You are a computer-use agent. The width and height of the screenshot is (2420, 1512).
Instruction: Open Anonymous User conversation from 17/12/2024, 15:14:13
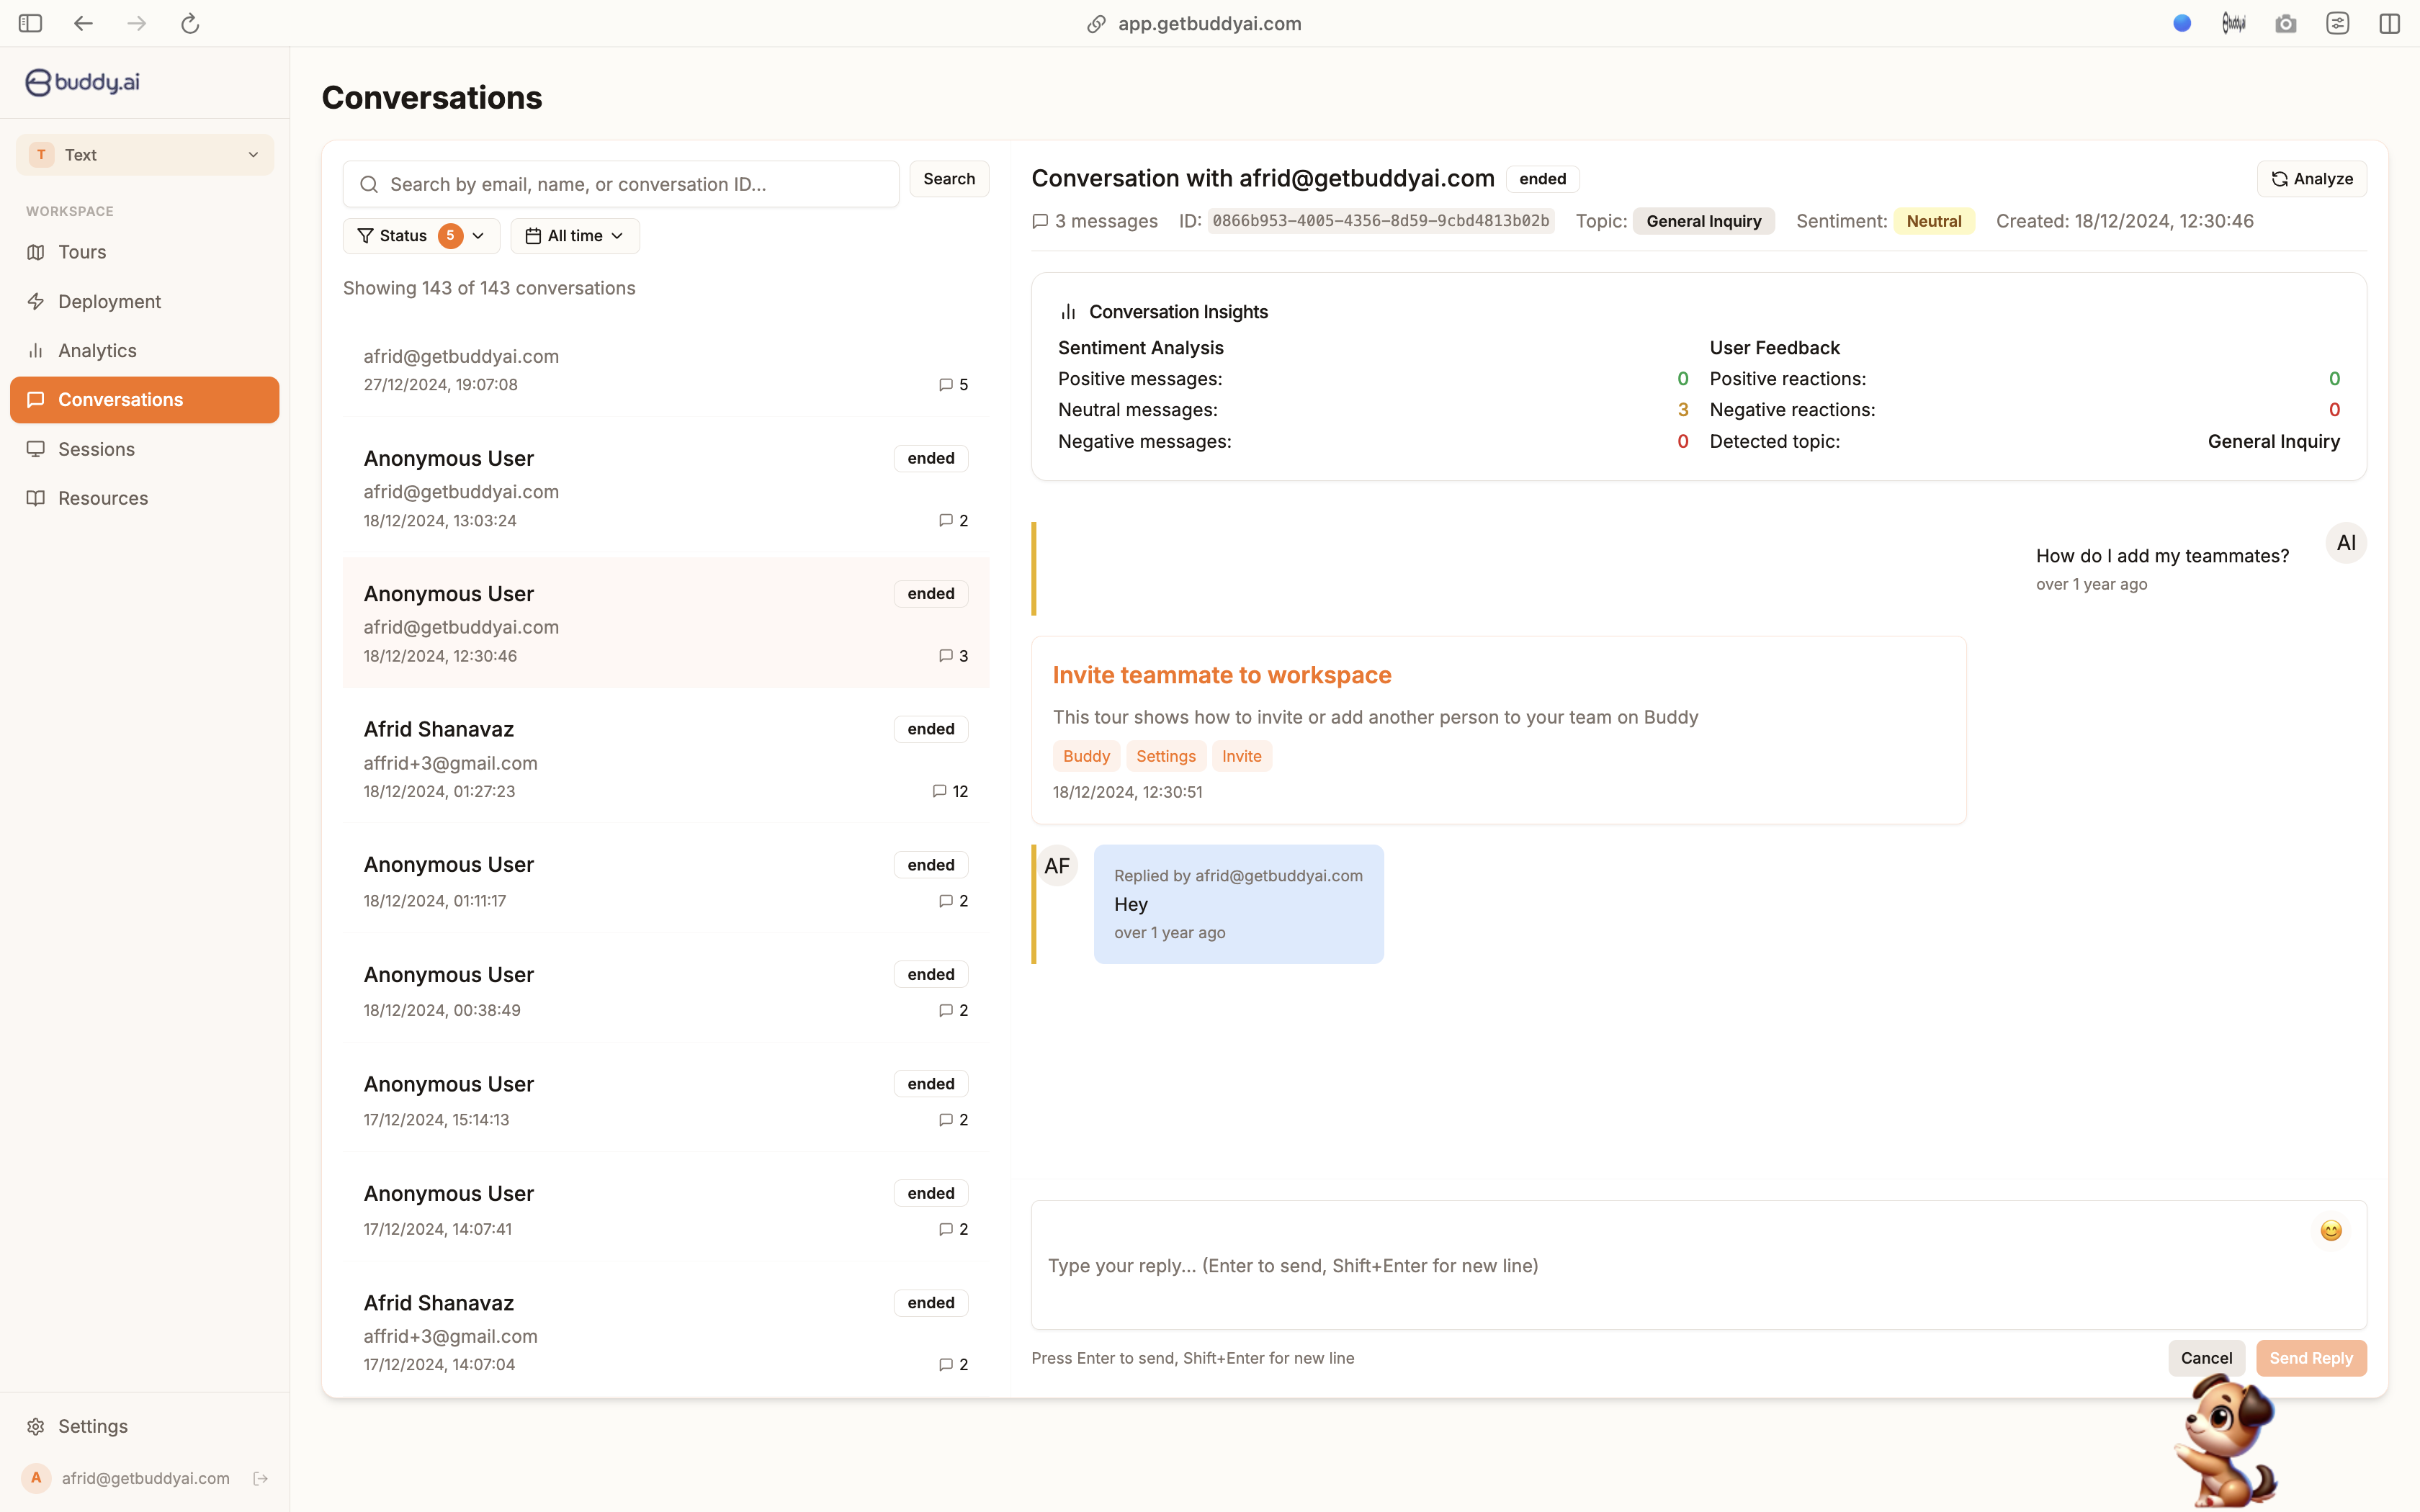tap(666, 1100)
